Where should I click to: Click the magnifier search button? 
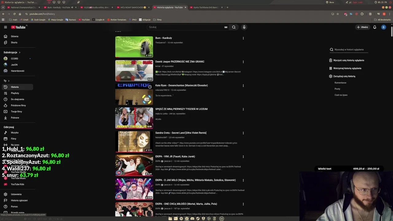234,27
